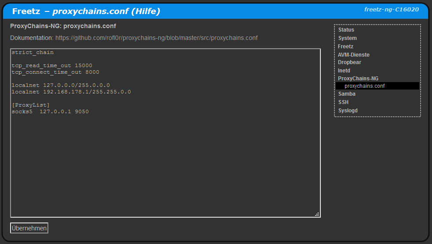Viewport: 432px width, 244px height.
Task: Open Syslogd in the sidebar menu
Action: pos(348,111)
